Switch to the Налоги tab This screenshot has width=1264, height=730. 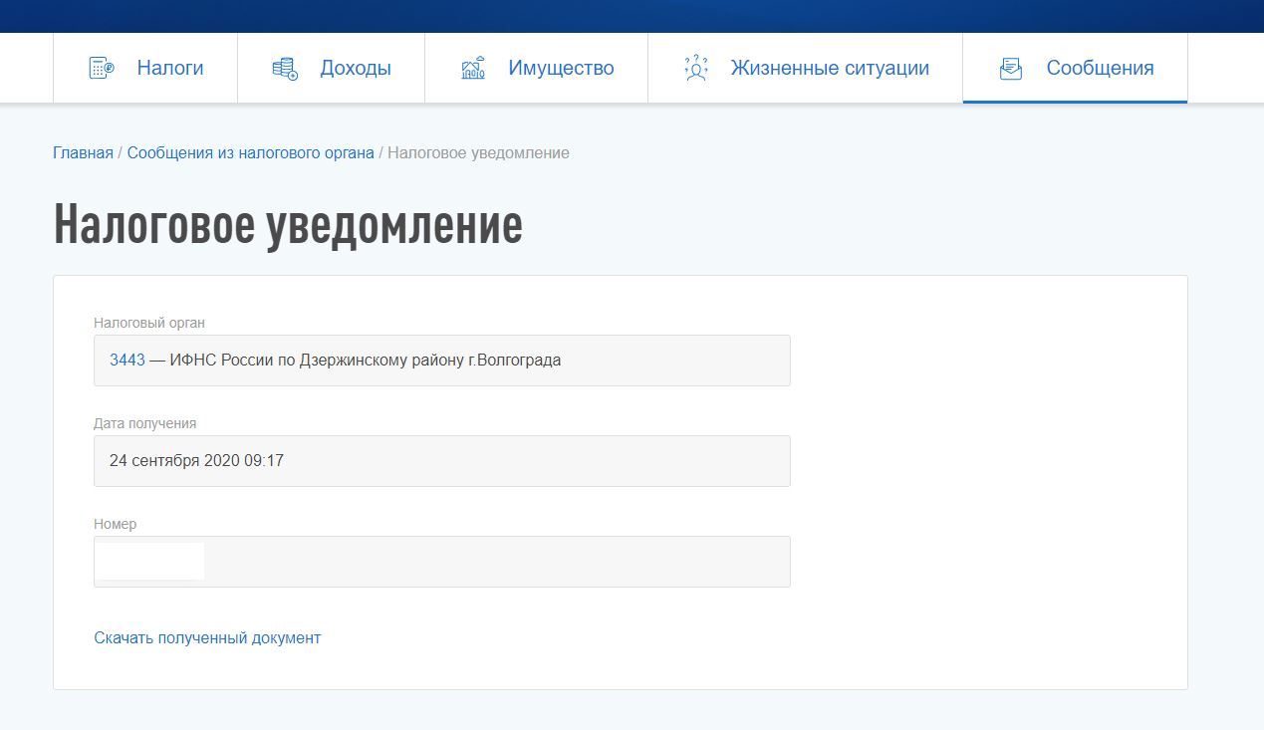pyautogui.click(x=169, y=67)
